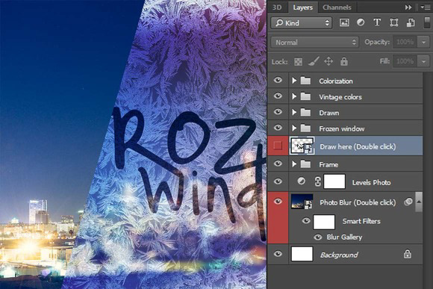Open the Normal blend mode dropdown

(314, 43)
